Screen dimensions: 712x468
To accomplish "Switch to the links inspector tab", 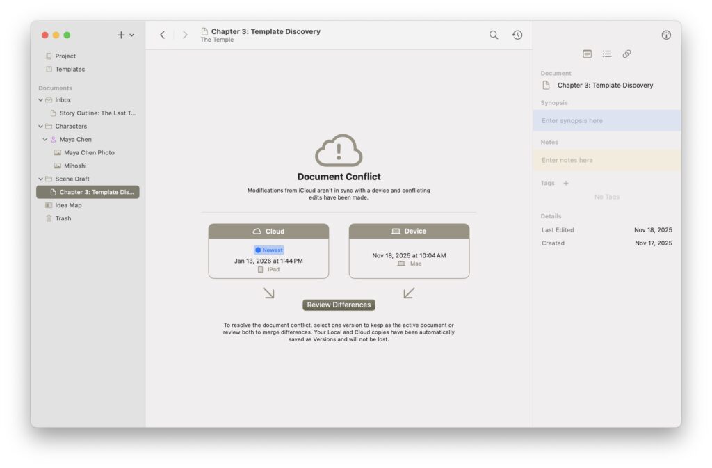I will click(x=626, y=54).
